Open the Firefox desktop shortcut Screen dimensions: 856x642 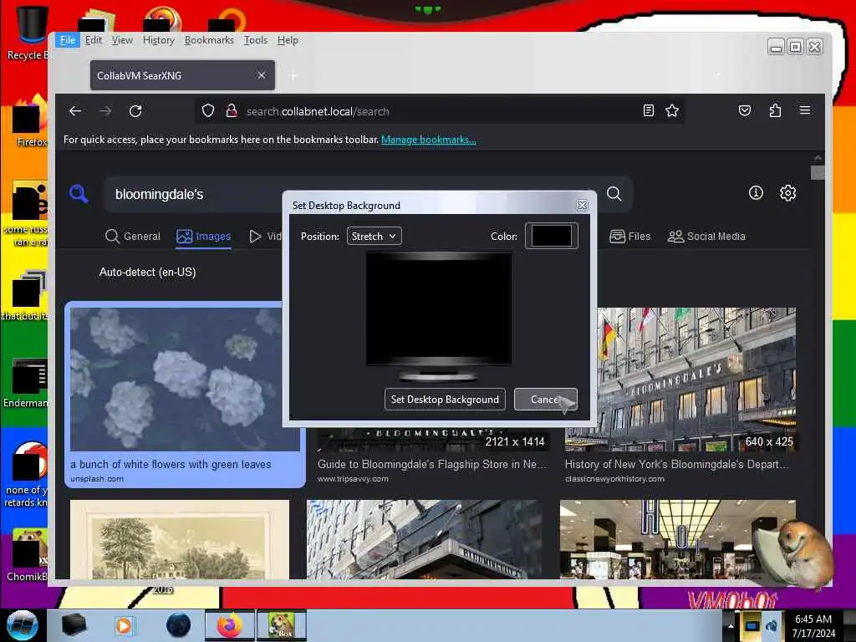30,121
